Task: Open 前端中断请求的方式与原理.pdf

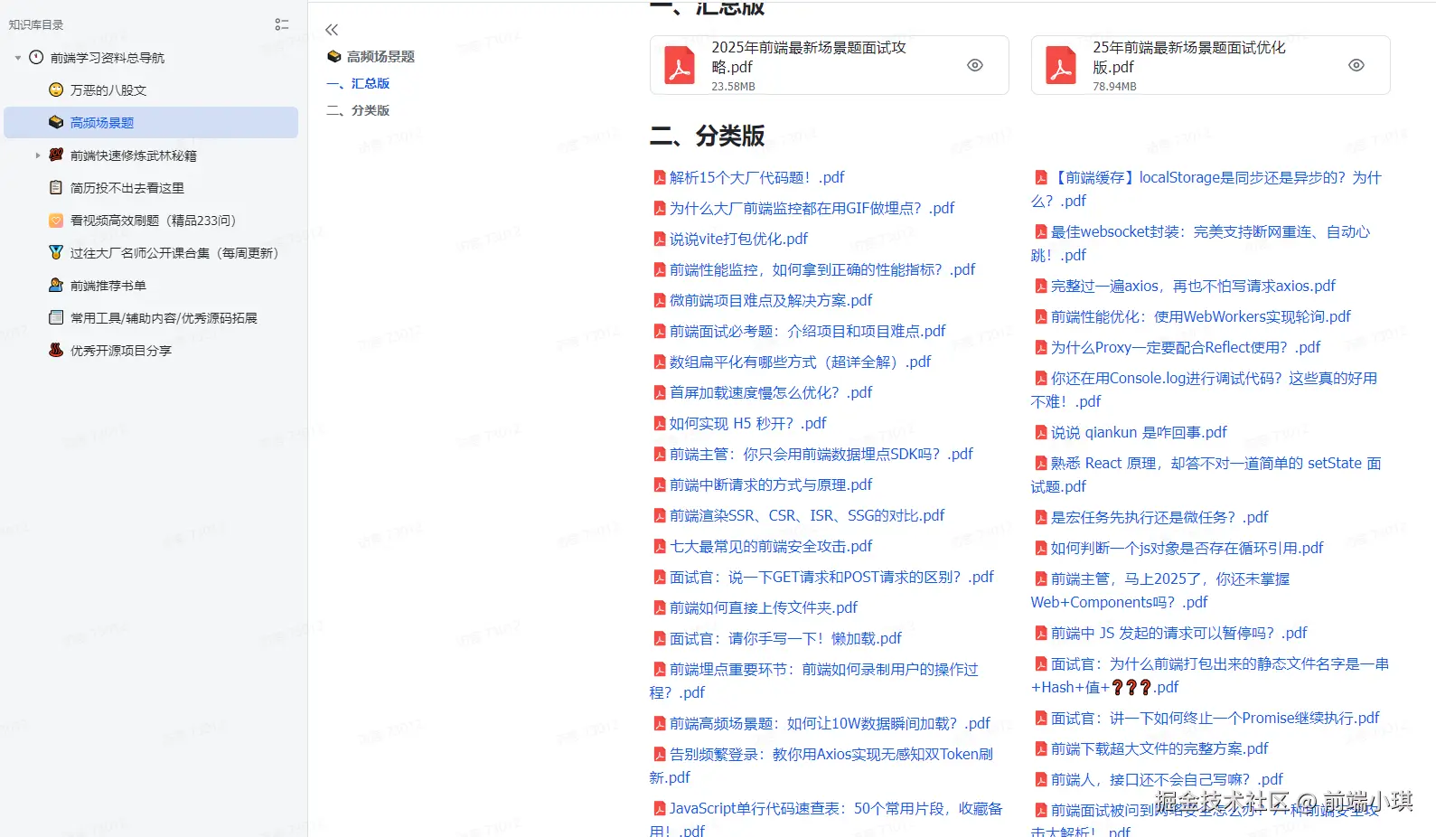Action: click(771, 484)
